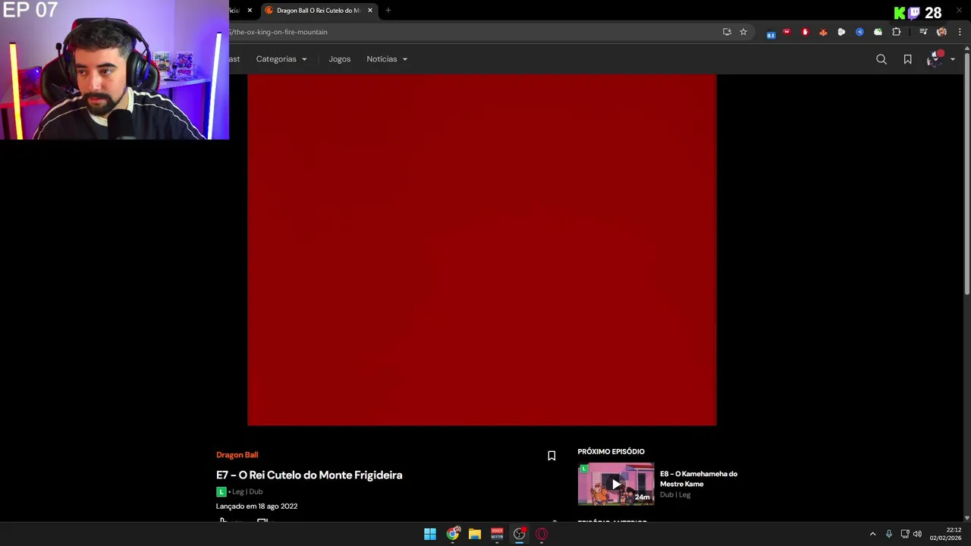Open E8 – O Kamehameha do Mestre Kame title
Screen dimensions: 971x546
click(x=699, y=479)
